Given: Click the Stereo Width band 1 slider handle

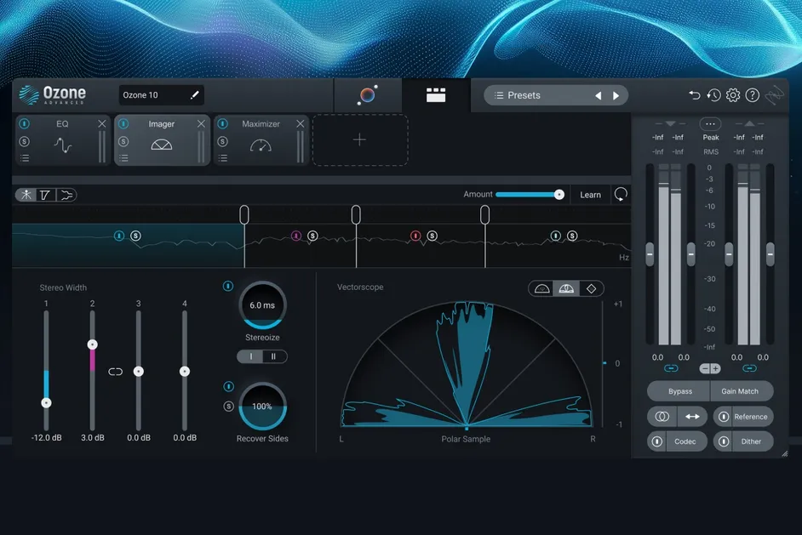Looking at the screenshot, I should coord(46,402).
